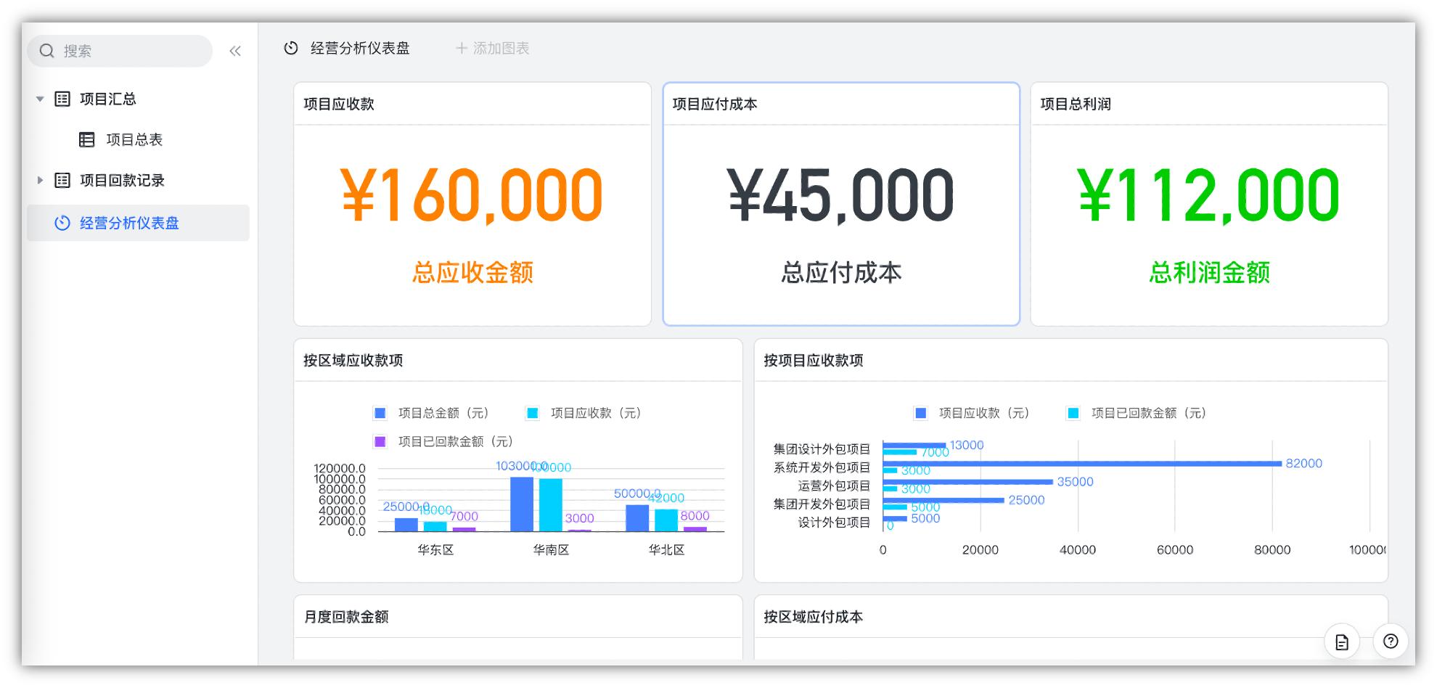The image size is (1437, 688).
Task: Click the dashboard timer icon beside 经营分析仪表盘 title
Action: click(x=290, y=49)
